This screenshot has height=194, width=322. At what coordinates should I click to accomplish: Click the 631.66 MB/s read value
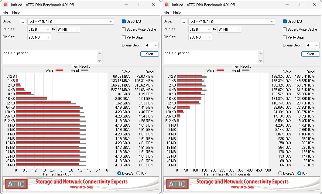(x=144, y=90)
